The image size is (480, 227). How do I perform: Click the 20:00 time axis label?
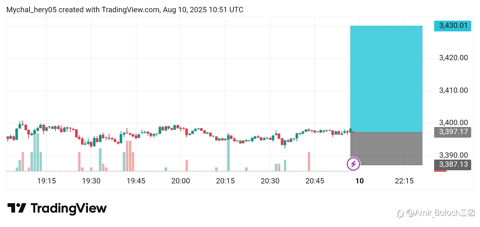tap(181, 181)
